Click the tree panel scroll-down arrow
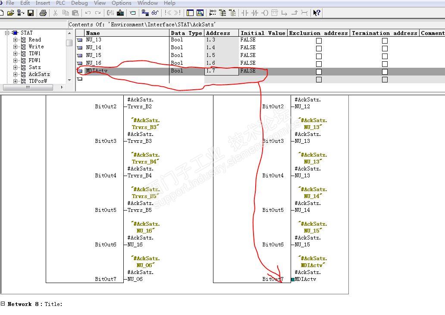Screen dimensions: 445x315 (69, 80)
